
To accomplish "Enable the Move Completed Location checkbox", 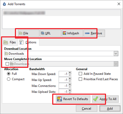I will click(7, 64).
